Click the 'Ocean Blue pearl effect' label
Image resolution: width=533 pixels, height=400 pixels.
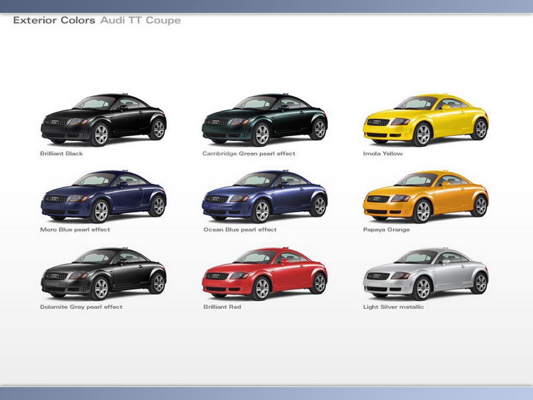(x=240, y=230)
